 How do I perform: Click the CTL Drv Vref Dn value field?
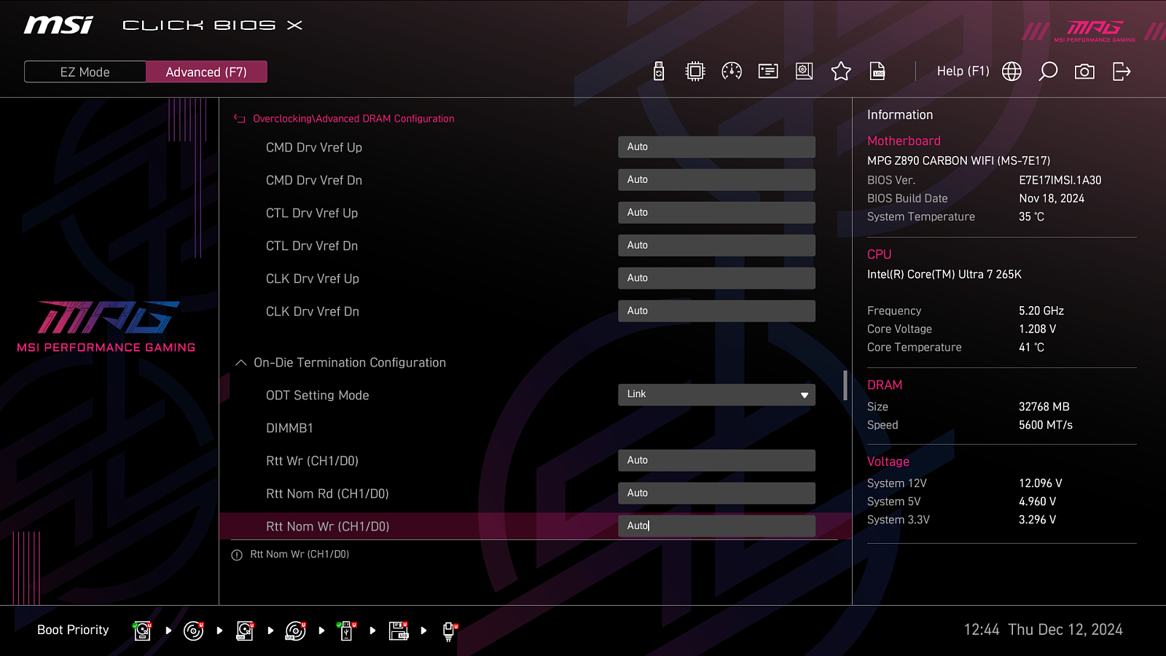tap(716, 246)
